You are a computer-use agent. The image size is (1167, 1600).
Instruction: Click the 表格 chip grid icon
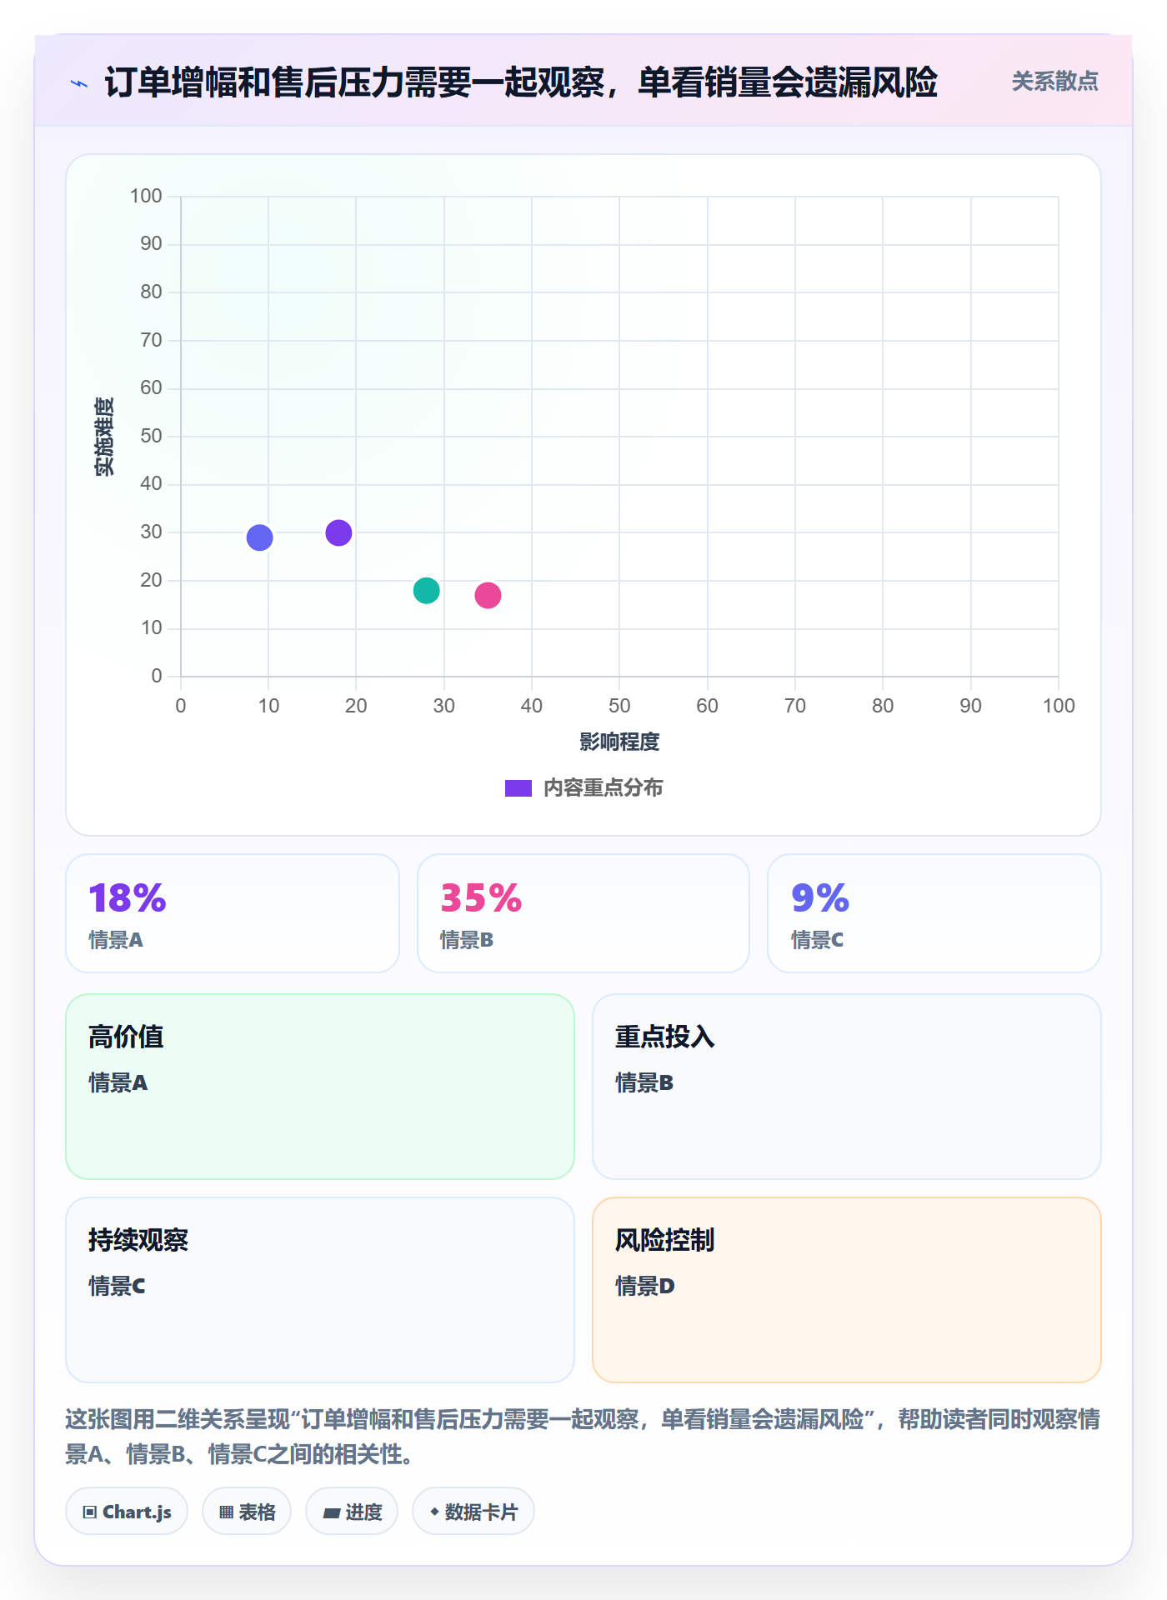tap(227, 1512)
